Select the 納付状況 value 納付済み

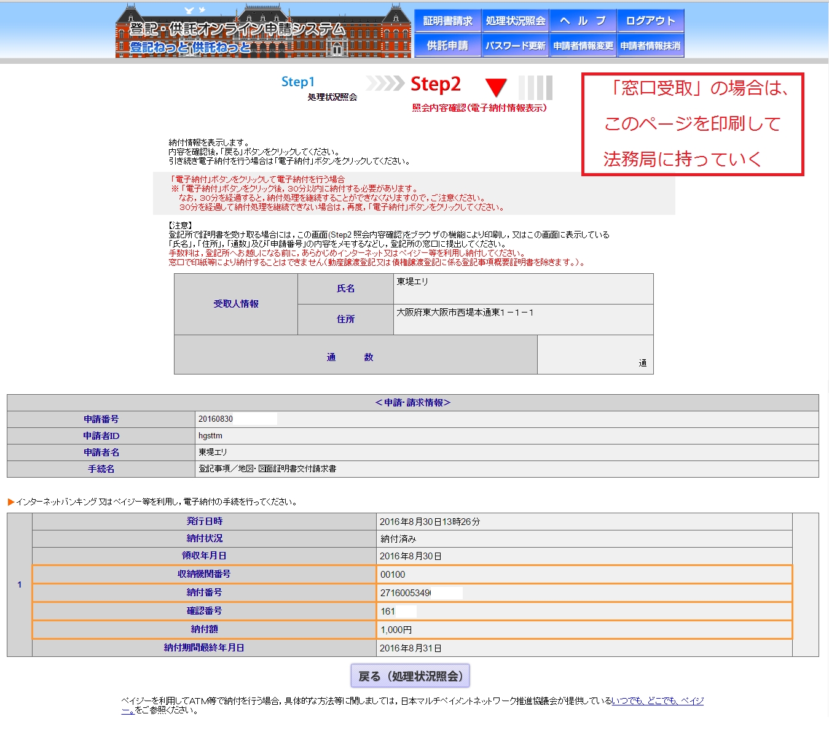coord(398,538)
